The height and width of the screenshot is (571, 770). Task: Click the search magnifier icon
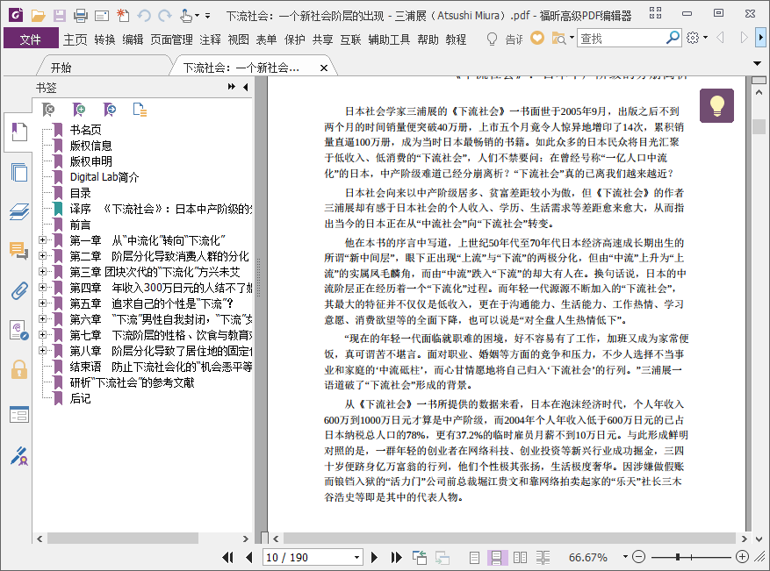point(673,38)
